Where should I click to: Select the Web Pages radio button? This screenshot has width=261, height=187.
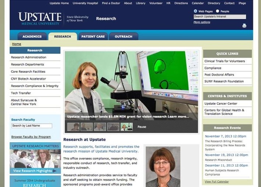(x=196, y=11)
